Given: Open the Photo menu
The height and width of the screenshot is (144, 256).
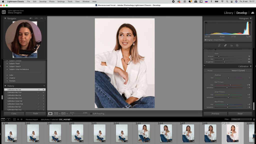Looking at the screenshot, I should point(52,1).
